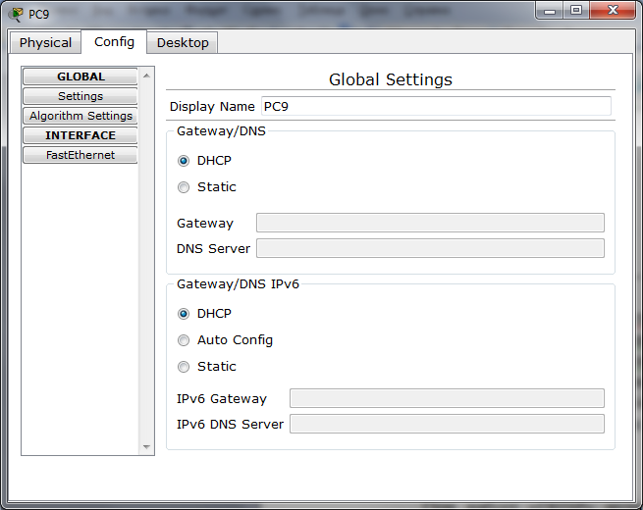The width and height of the screenshot is (643, 510).
Task: Click the GLOBAL section header button
Action: pos(80,76)
